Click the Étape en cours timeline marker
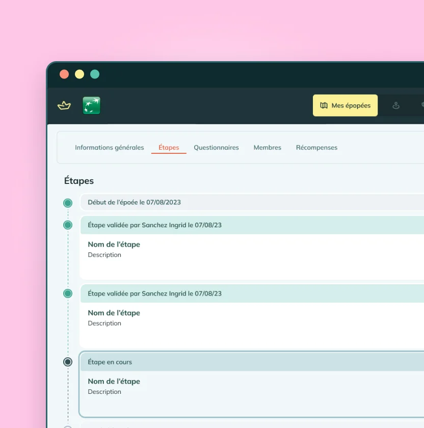Screen dimensions: 424x428 (x=68, y=362)
